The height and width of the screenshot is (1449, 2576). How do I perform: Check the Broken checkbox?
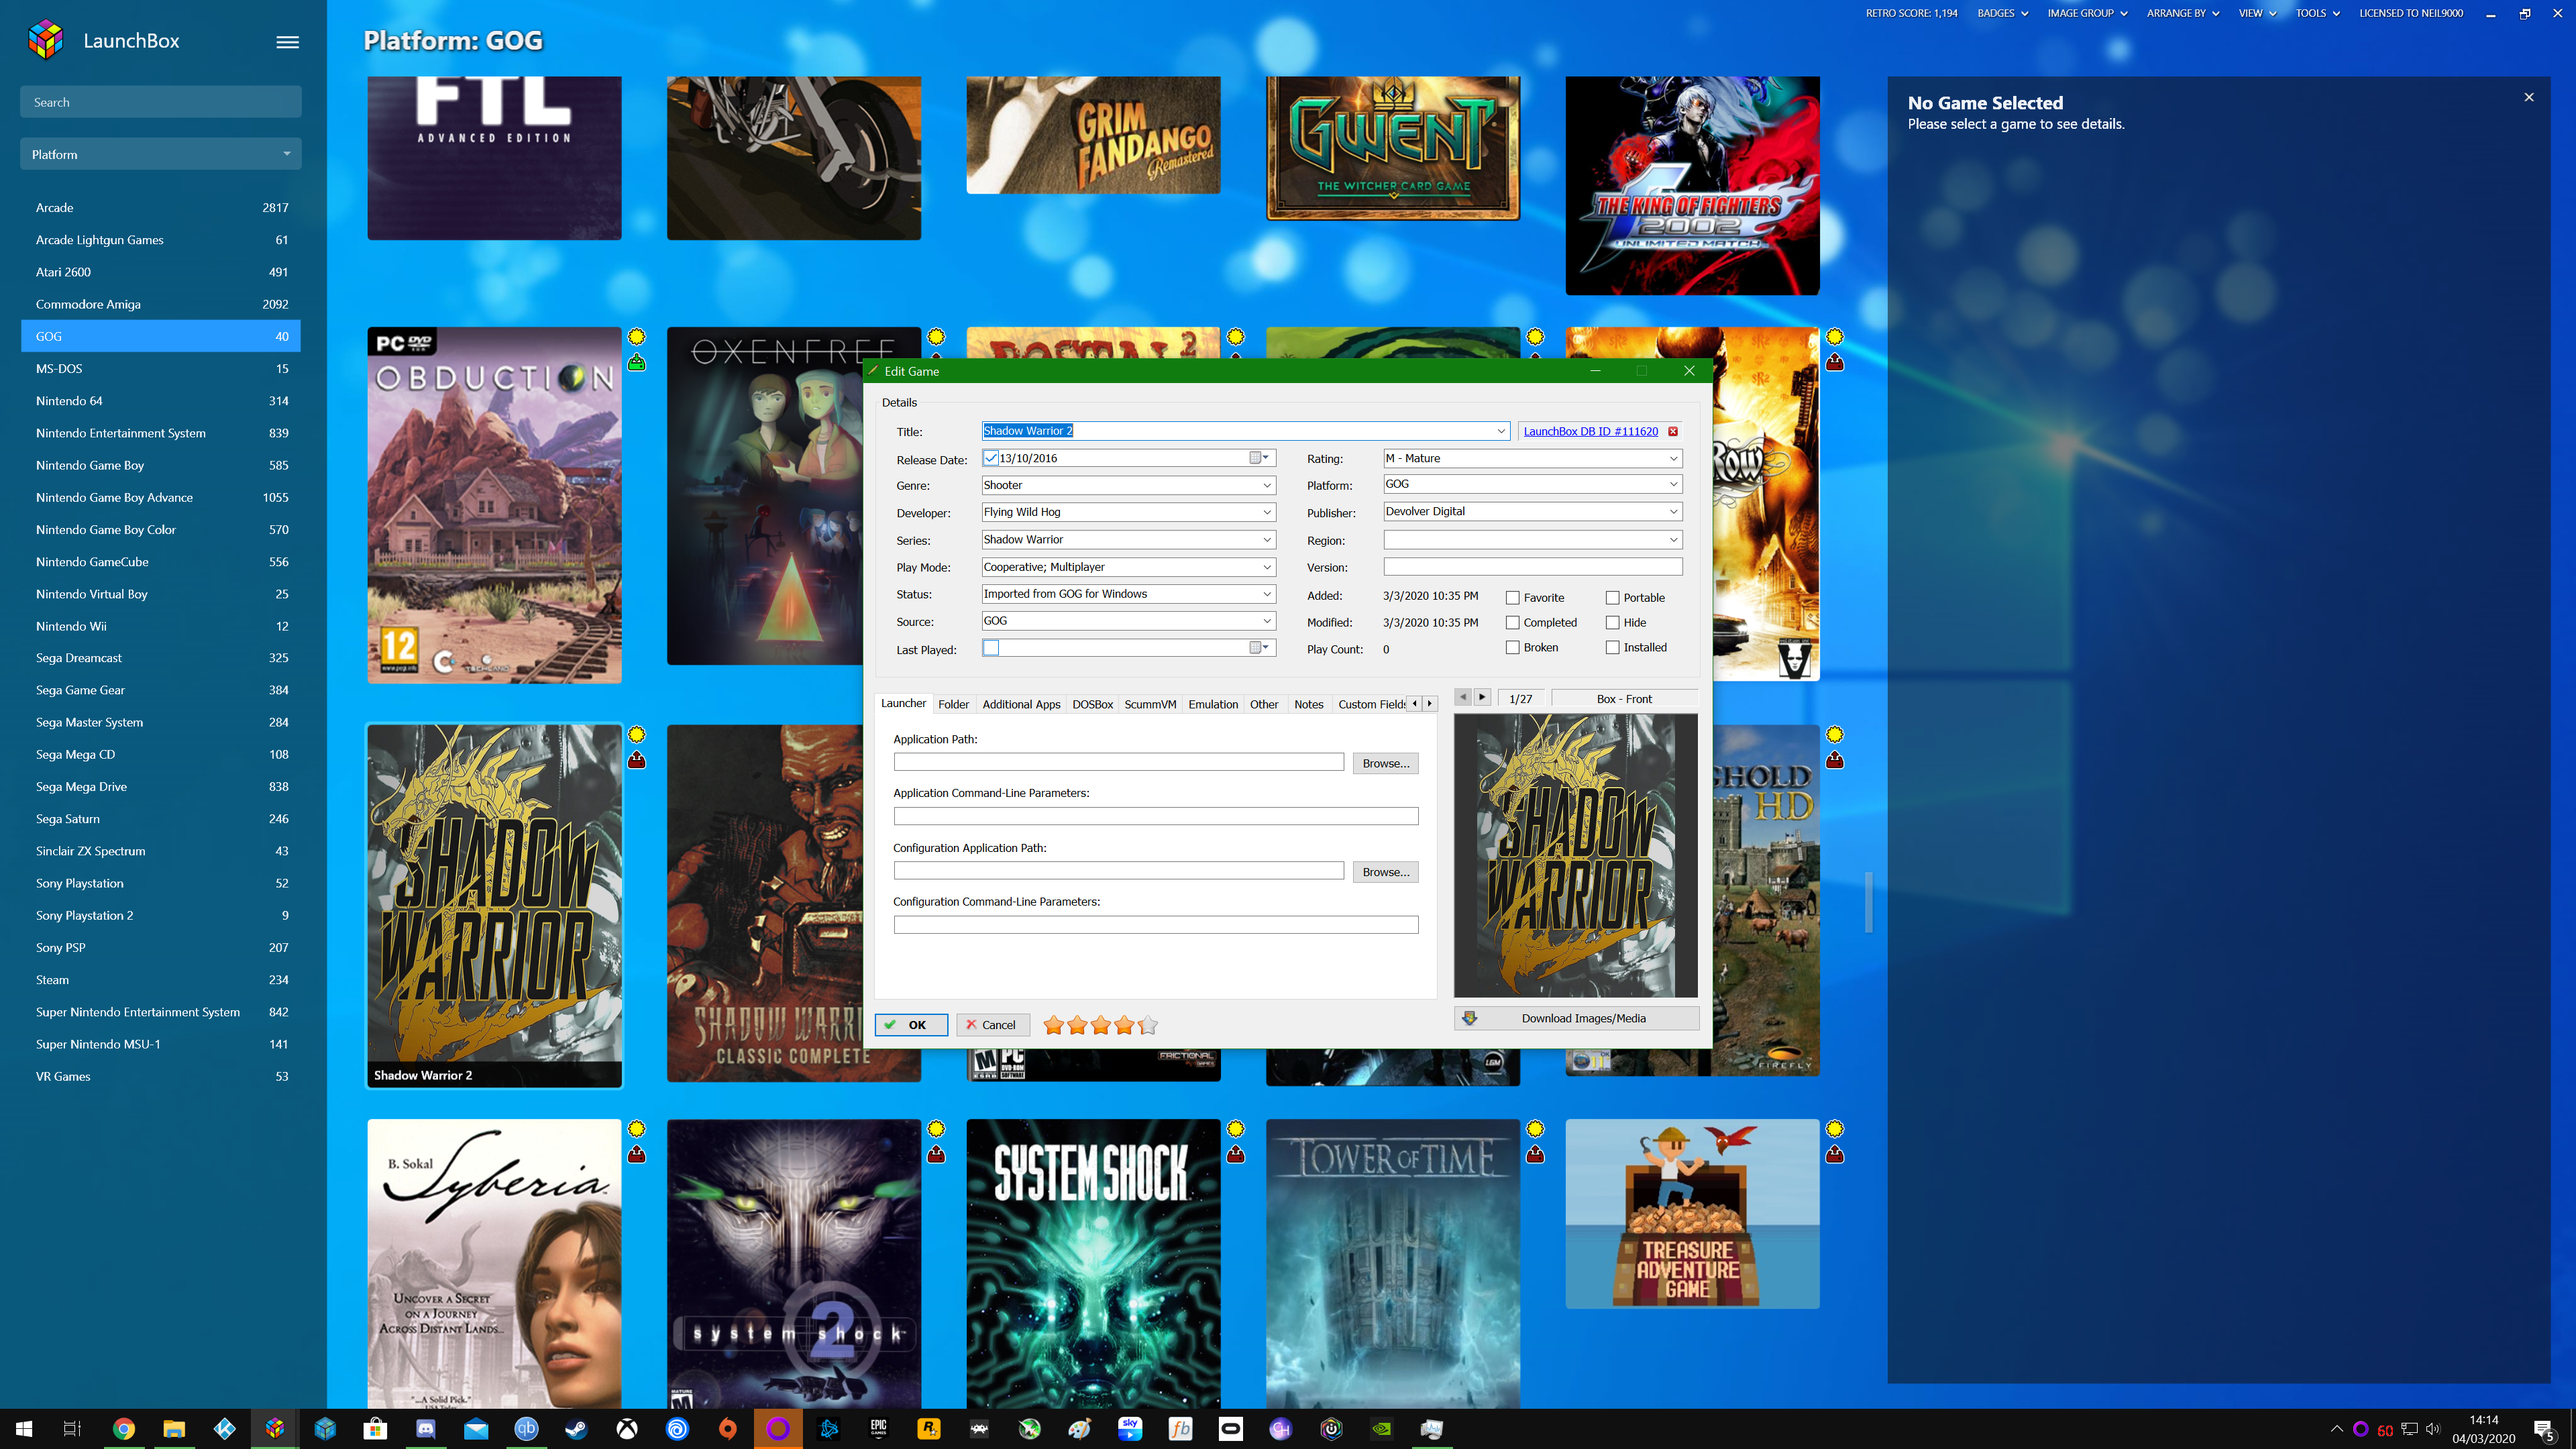coord(1513,648)
